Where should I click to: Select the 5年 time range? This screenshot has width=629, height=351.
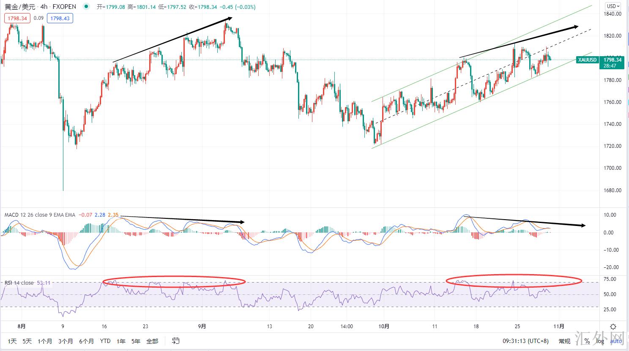click(136, 341)
